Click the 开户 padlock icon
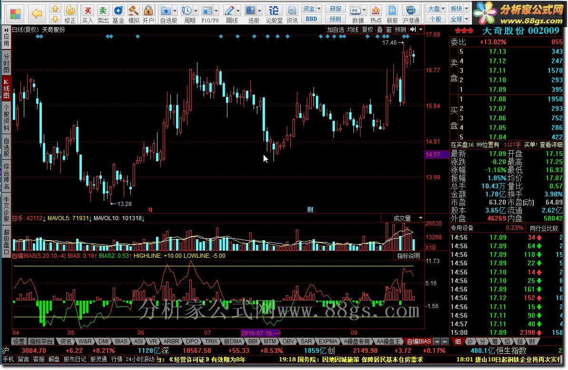568x370 pixels. (x=148, y=10)
